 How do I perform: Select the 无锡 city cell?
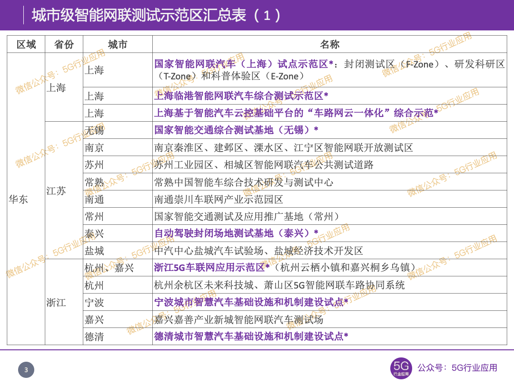pos(118,130)
